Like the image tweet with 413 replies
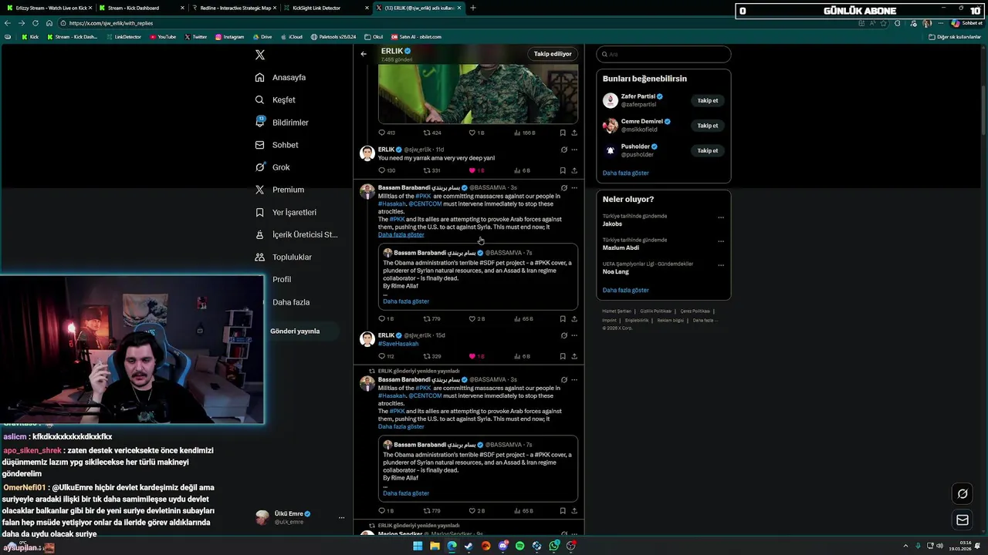The image size is (988, 555). click(476, 133)
